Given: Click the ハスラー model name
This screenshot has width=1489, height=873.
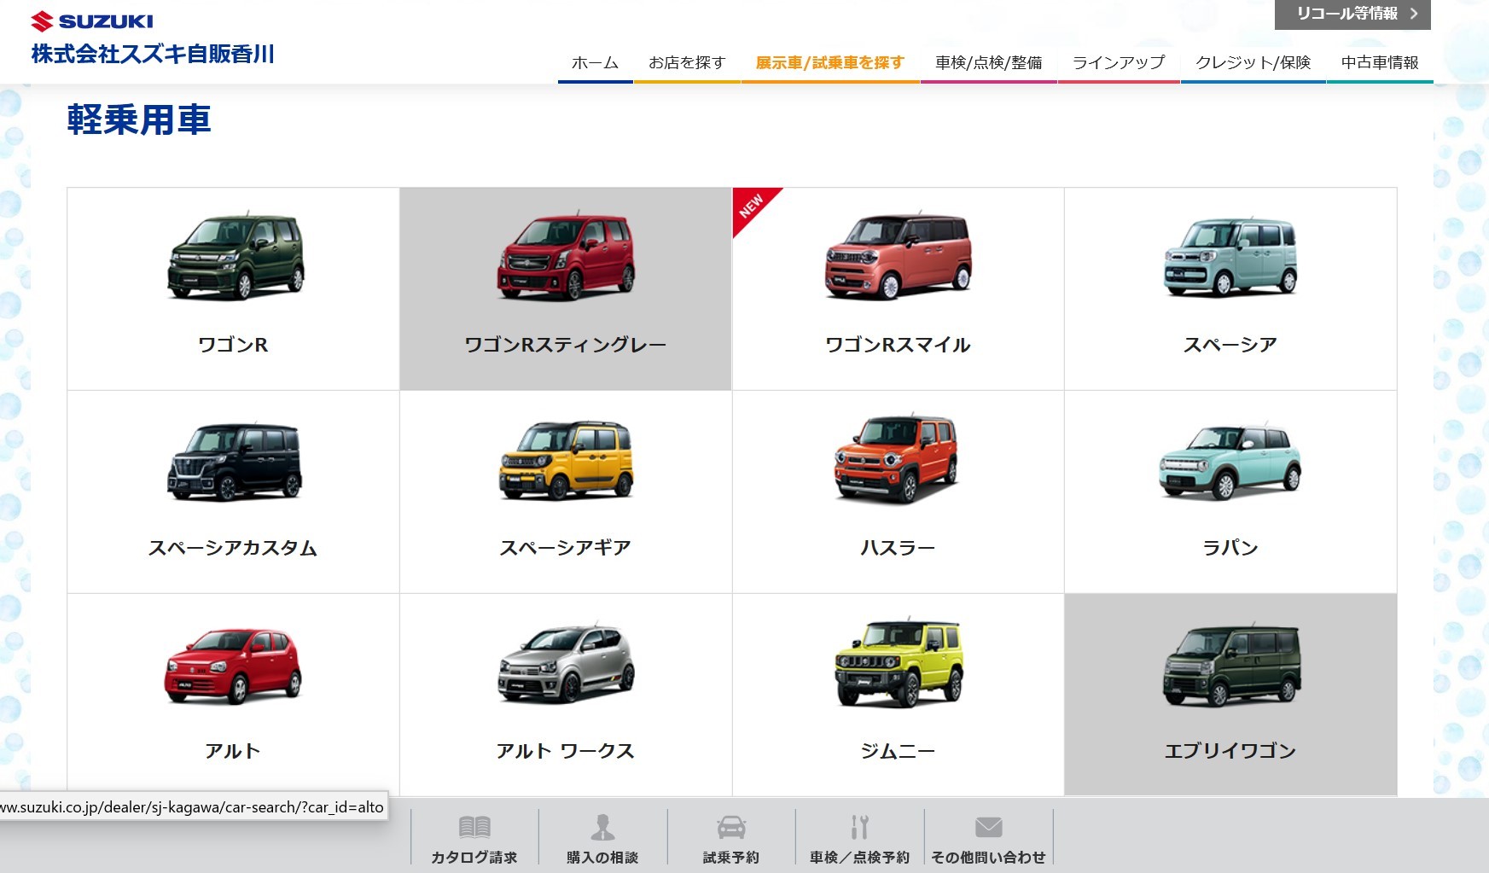Looking at the screenshot, I should (898, 548).
